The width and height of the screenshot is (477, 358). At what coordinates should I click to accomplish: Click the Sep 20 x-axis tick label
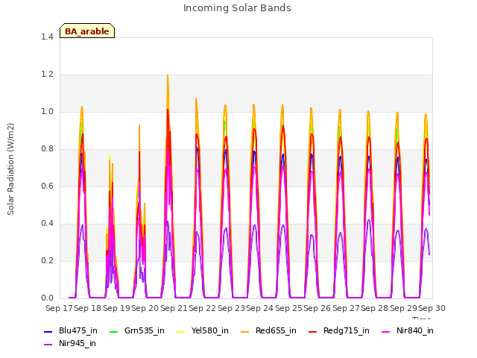[x=145, y=308]
